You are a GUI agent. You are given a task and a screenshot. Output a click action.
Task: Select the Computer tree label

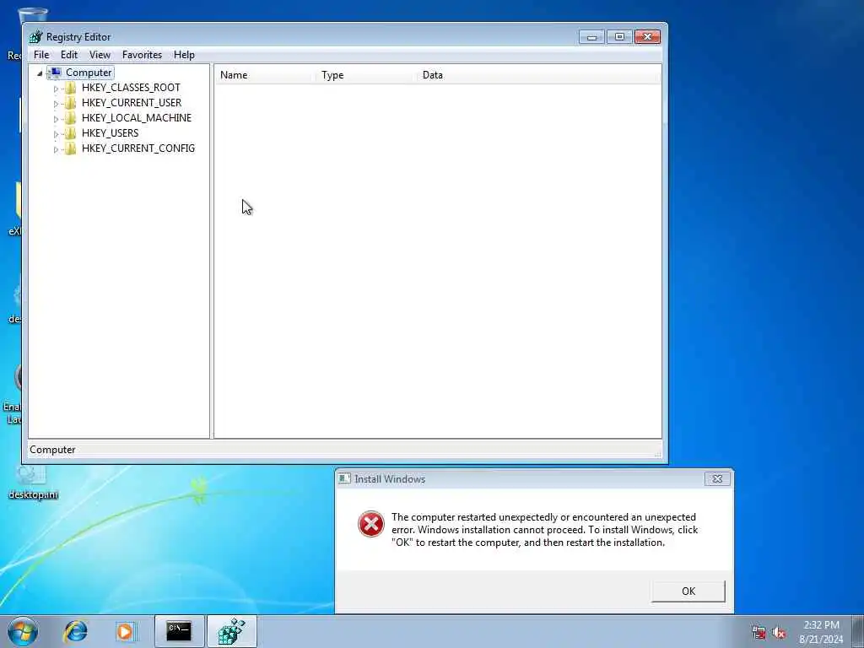coord(89,73)
